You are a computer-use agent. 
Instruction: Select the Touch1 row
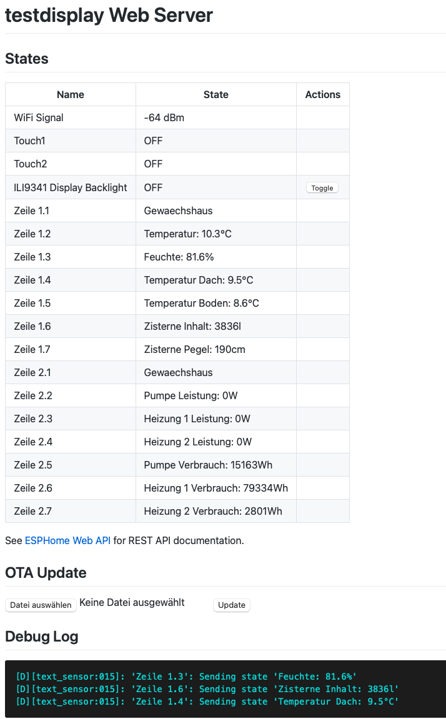click(177, 141)
